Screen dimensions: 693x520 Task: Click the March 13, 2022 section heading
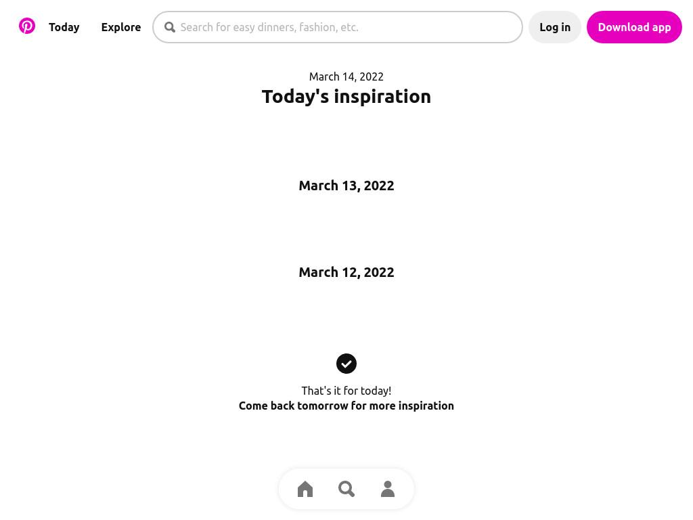pyautogui.click(x=346, y=186)
